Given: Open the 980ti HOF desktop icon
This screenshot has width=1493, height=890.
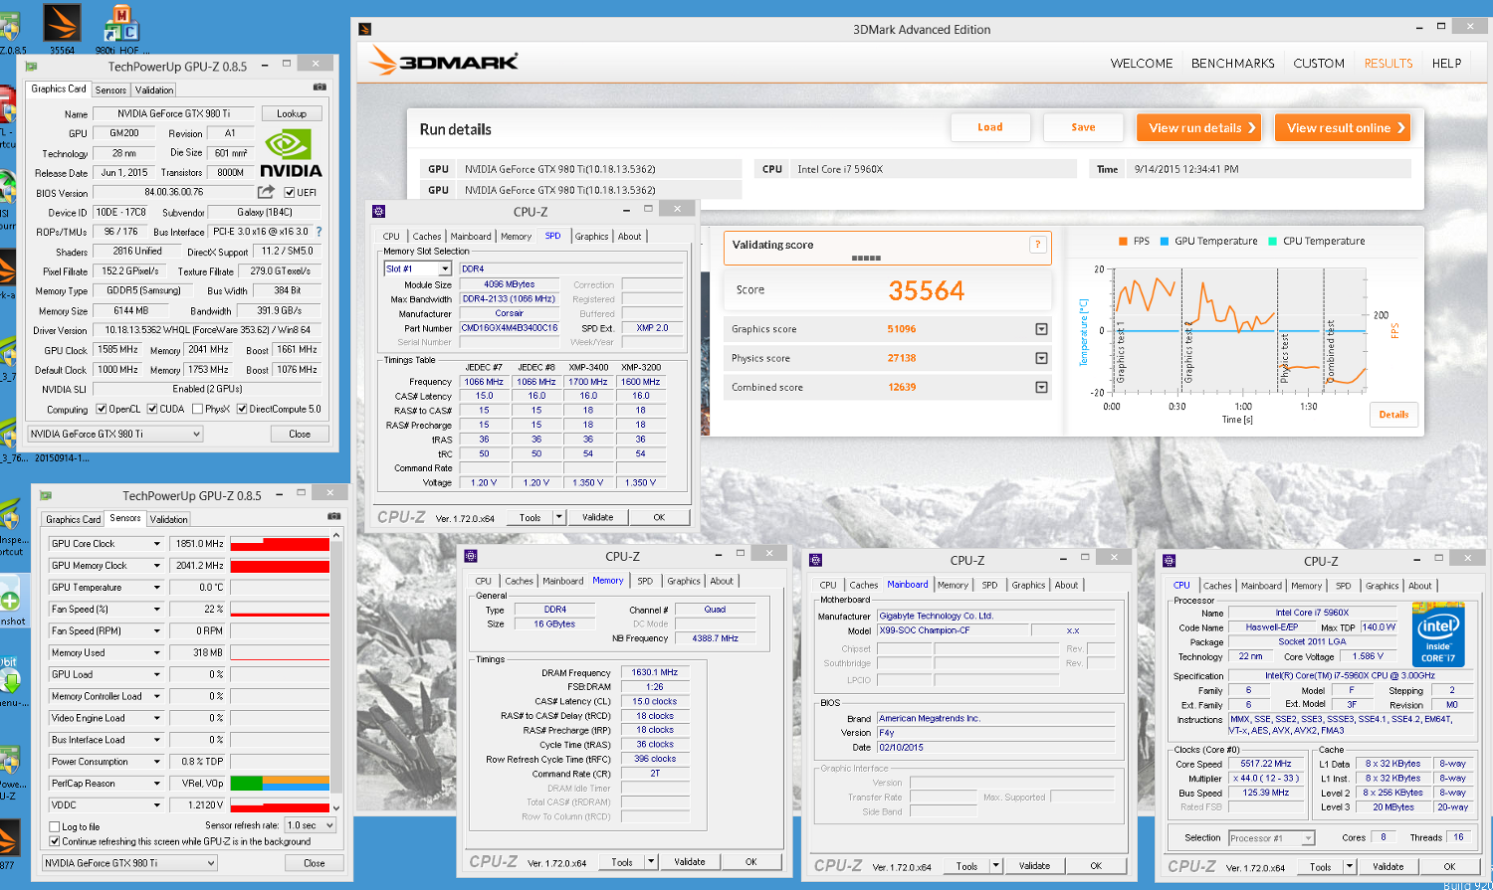Looking at the screenshot, I should tap(122, 28).
